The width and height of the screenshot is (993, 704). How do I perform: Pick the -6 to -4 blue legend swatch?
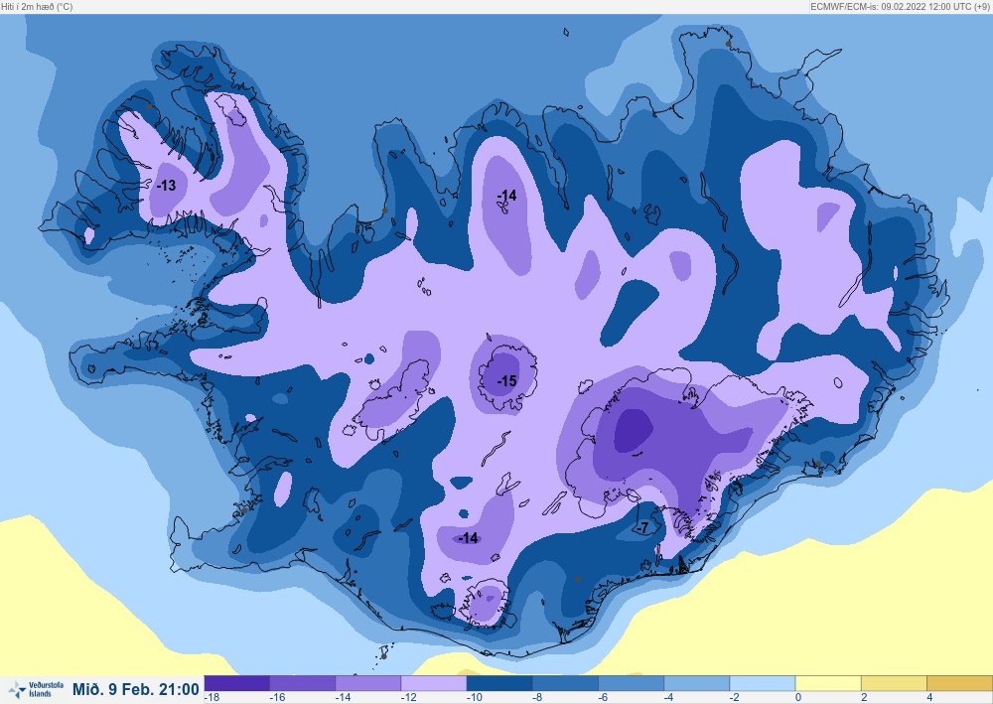tap(632, 683)
